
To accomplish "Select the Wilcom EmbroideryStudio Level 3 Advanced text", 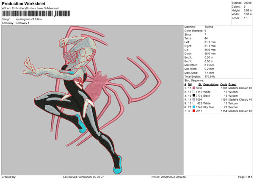I will point(30,8).
